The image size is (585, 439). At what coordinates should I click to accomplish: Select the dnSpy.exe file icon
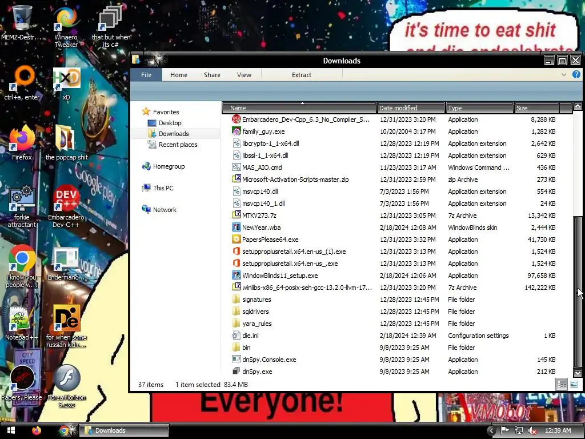(x=236, y=372)
